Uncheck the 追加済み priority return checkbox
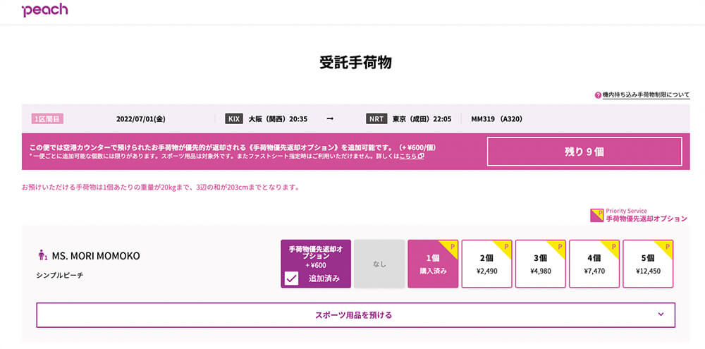 (291, 278)
